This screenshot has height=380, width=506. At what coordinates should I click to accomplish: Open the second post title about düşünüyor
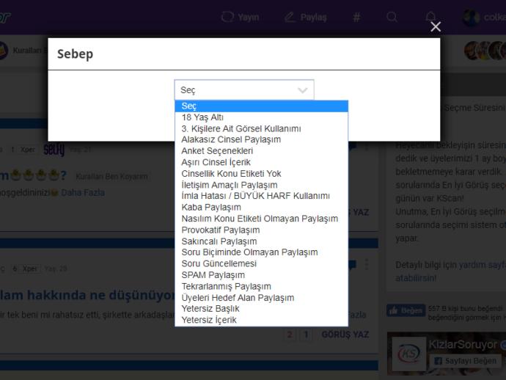pos(87,295)
